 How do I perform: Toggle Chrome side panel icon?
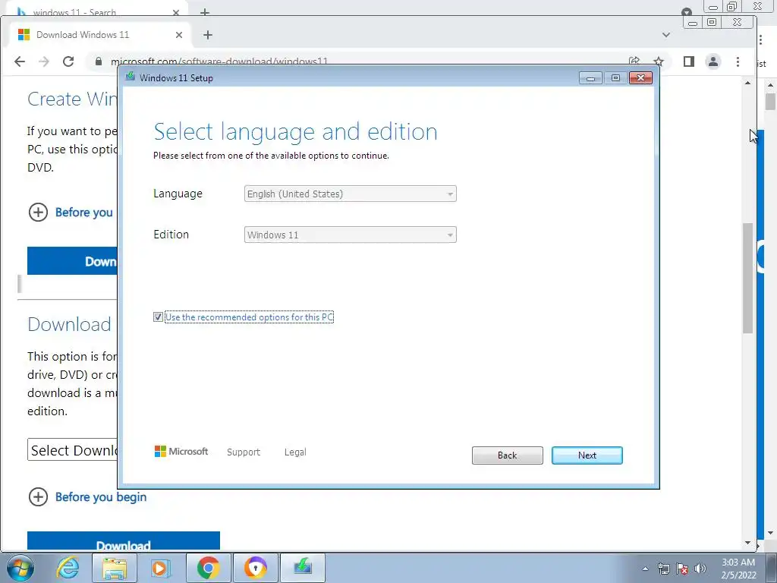[689, 61]
